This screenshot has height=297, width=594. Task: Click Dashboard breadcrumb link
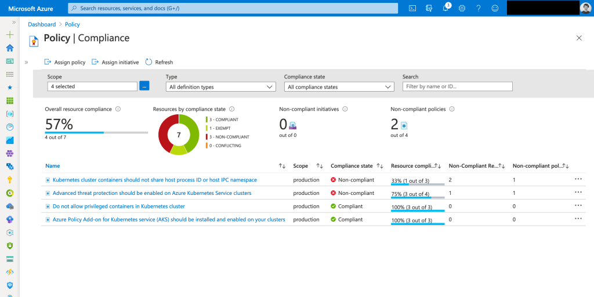click(42, 24)
